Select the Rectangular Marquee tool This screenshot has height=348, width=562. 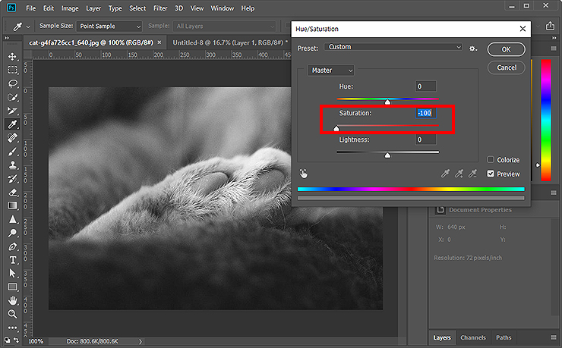pyautogui.click(x=13, y=70)
